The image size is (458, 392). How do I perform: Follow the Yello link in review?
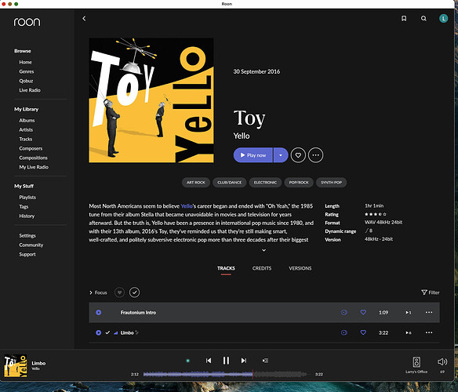tap(187, 206)
